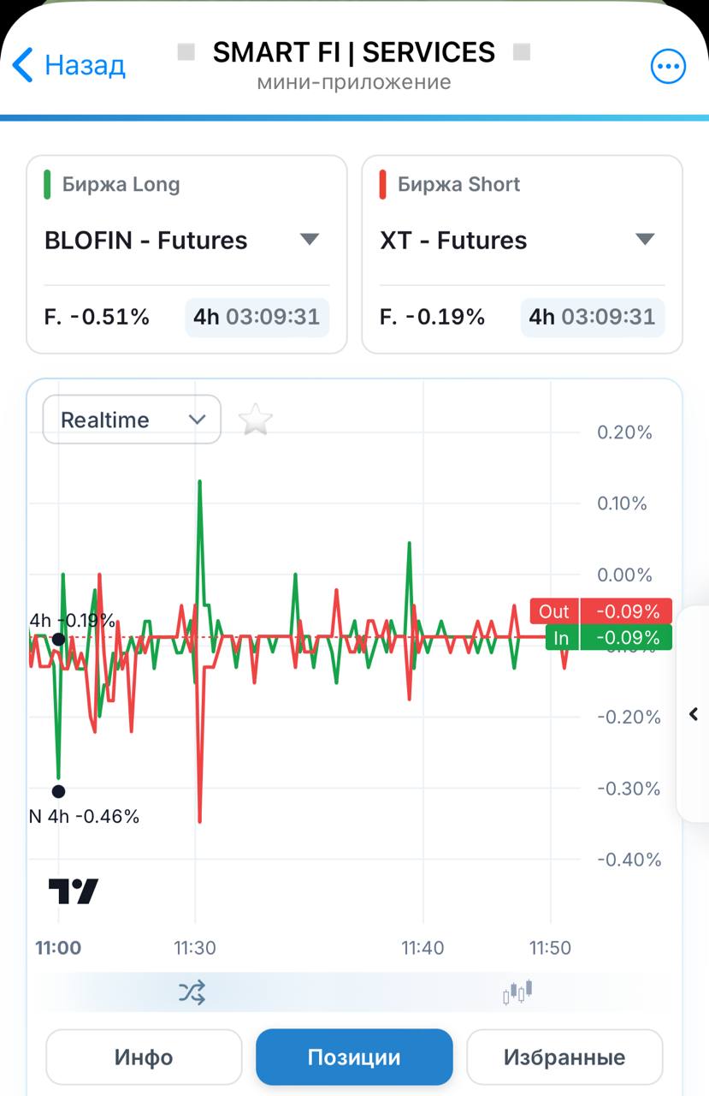
Task: Tap the back arrow chevron icon
Action: pyautogui.click(x=23, y=65)
